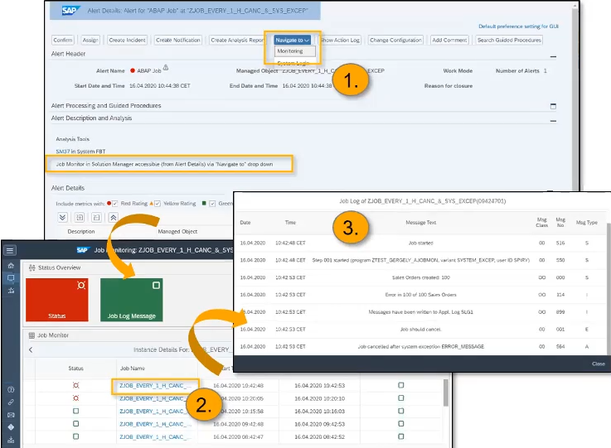
Task: Open the hamburger menu in Job Monitoring
Action: pos(10,250)
